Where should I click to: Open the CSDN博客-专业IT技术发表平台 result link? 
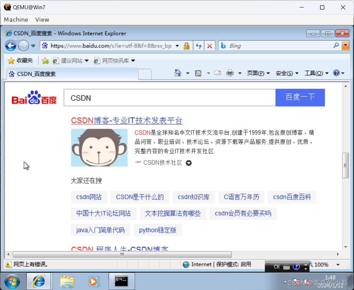coord(126,120)
